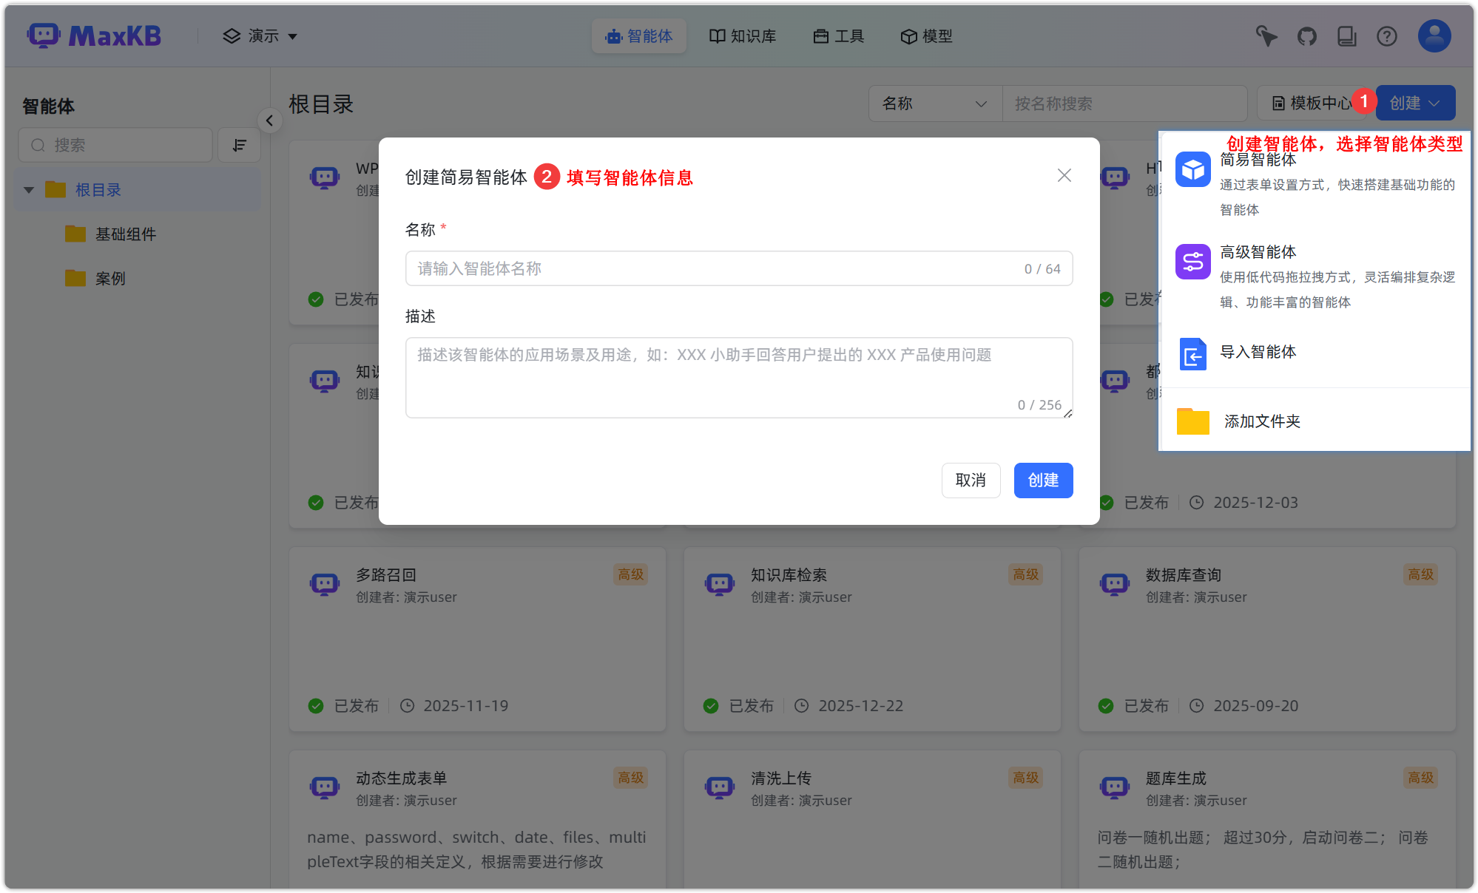
Task: Choose 导入智能体 import icon entry
Action: click(1192, 354)
